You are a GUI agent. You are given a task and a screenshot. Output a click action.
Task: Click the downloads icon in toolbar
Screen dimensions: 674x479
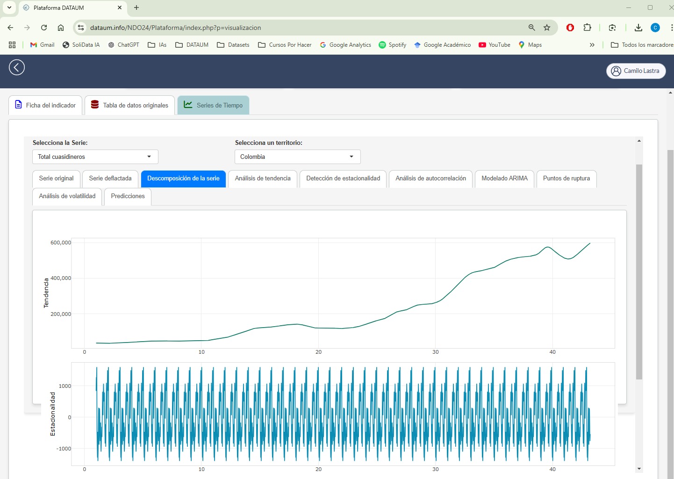click(x=638, y=28)
